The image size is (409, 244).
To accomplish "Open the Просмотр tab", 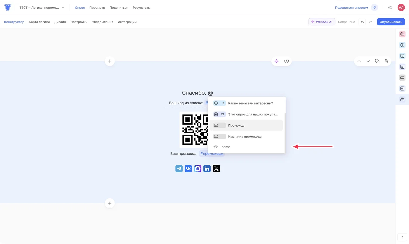I will point(97,8).
